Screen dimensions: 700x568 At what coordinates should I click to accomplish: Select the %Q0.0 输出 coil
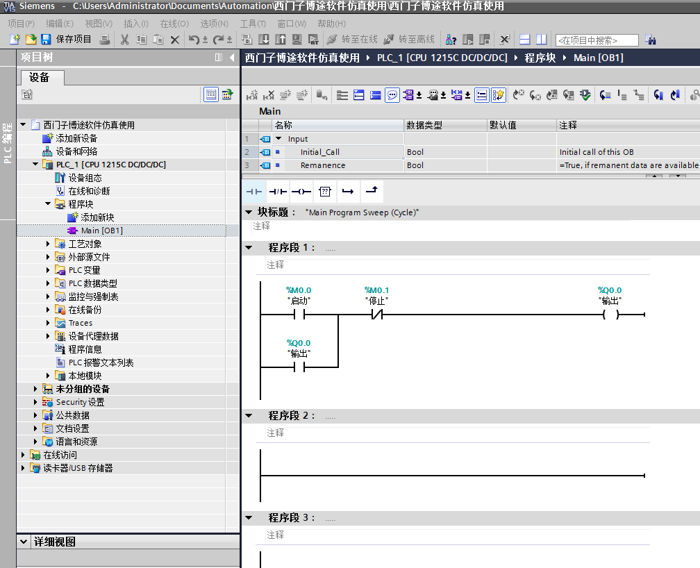pyautogui.click(x=610, y=315)
